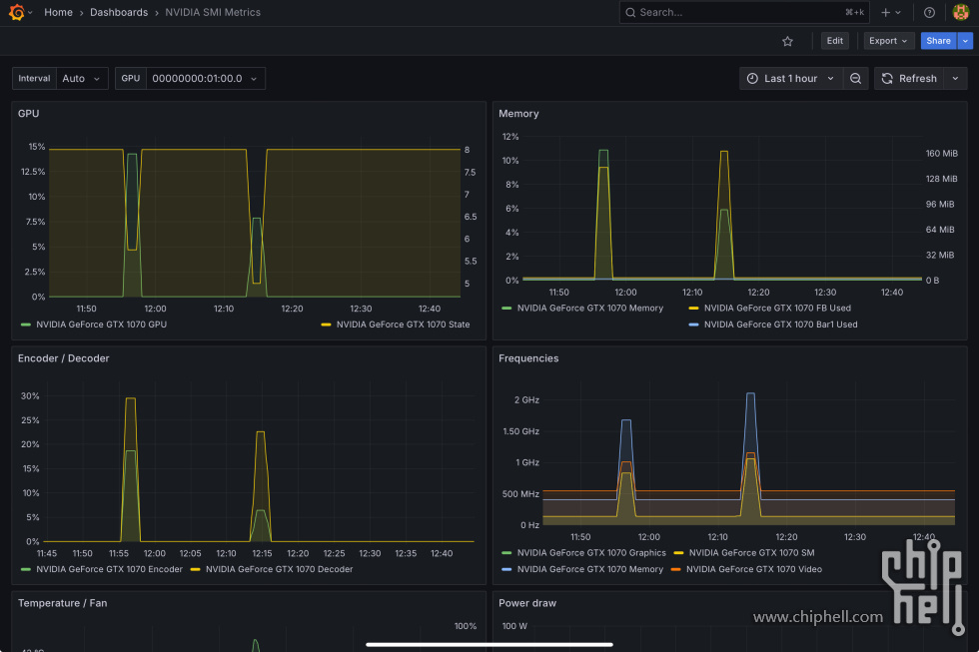
Task: Open the Last 1 hour time picker
Action: pos(790,79)
